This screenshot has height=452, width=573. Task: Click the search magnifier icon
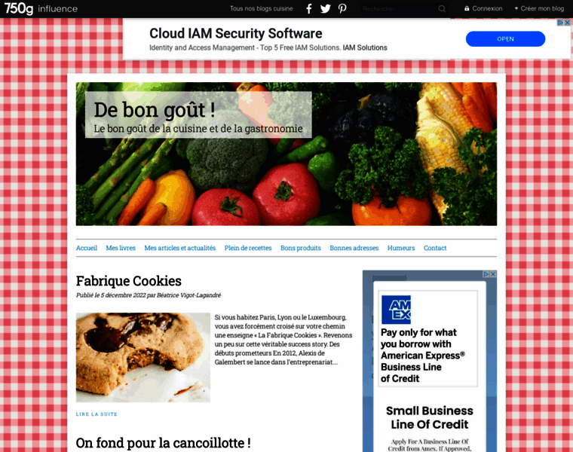442,9
